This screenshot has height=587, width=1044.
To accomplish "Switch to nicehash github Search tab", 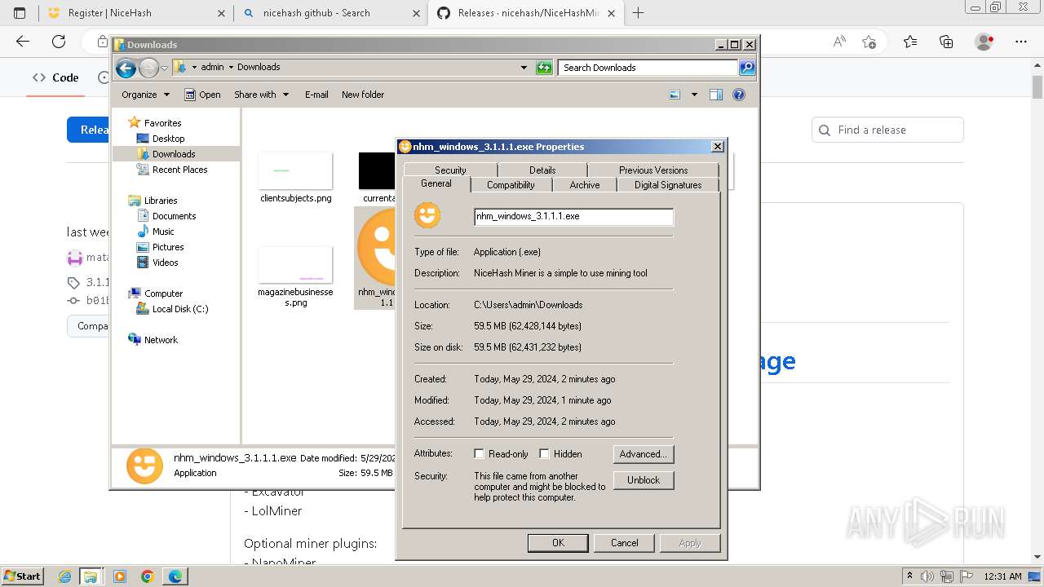I will [330, 13].
